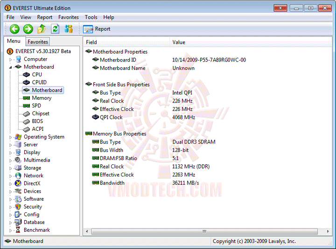
Task: Select the QPI Clock row
Action: (144, 117)
